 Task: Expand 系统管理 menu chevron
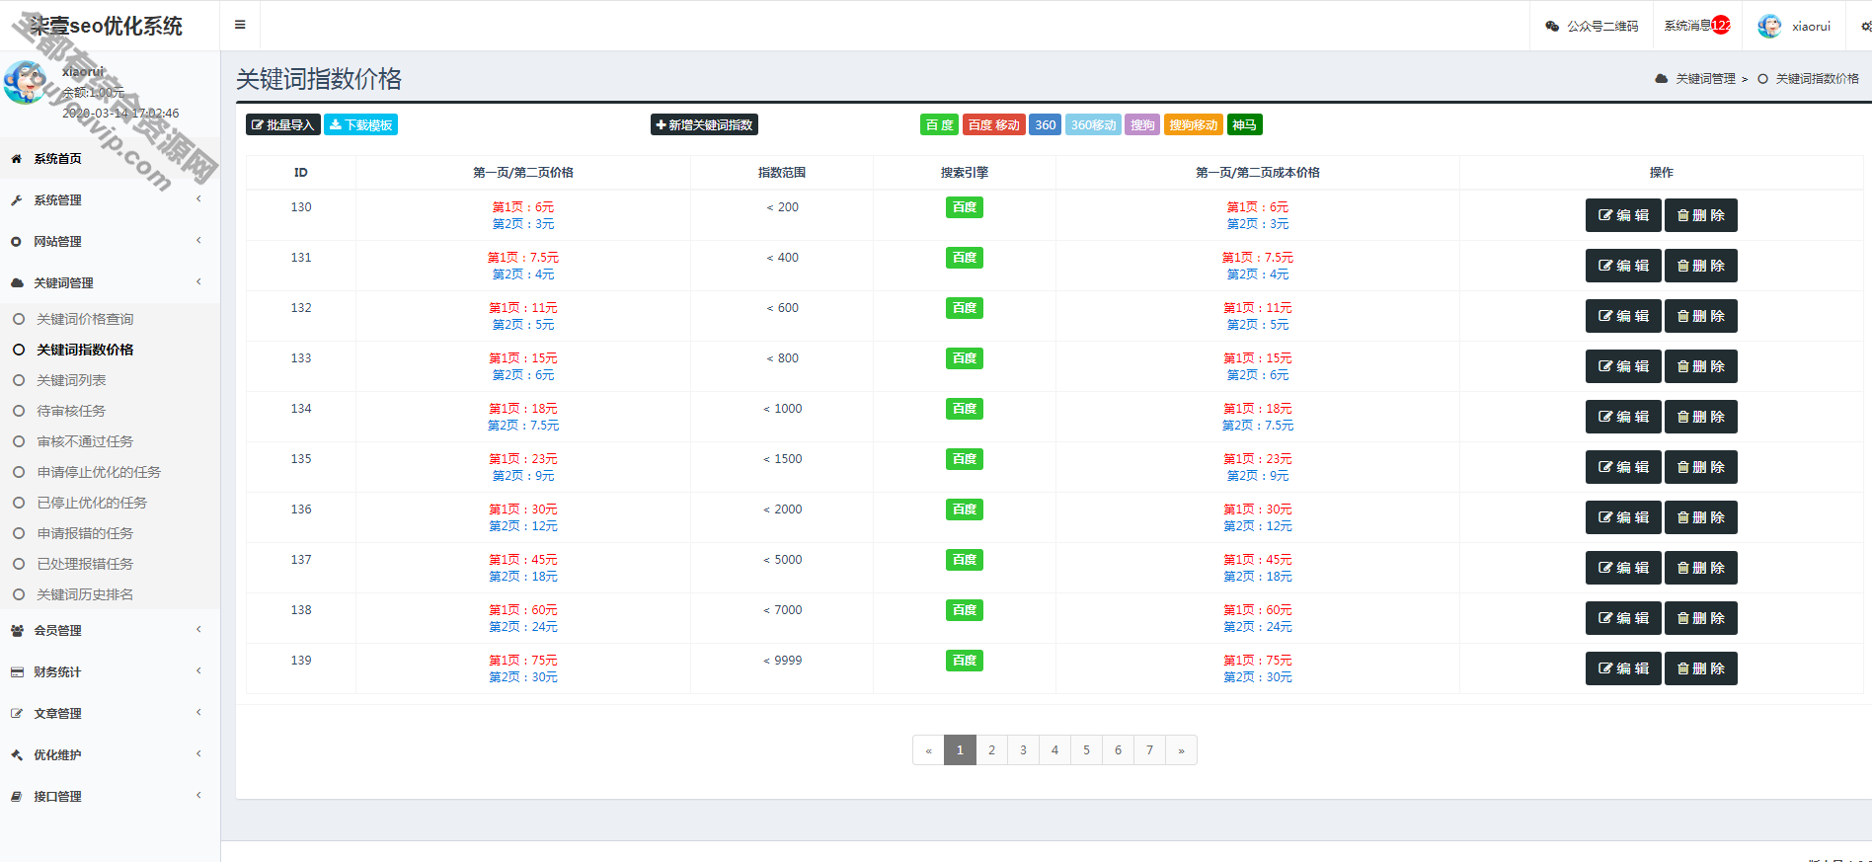click(x=198, y=199)
